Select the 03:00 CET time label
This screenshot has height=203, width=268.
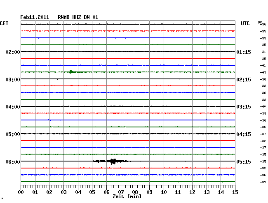[13, 80]
